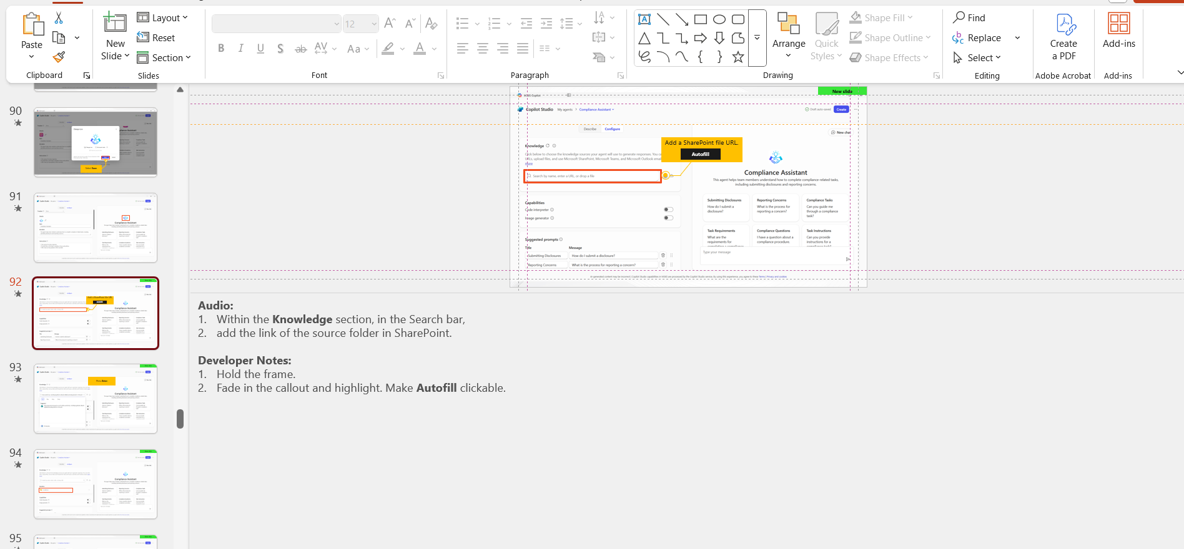Screen dimensions: 1184x549
Task: Increase font size
Action: tap(390, 24)
